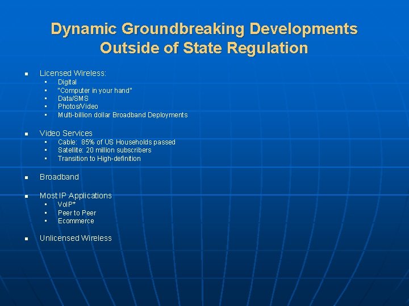
Task: Select the 'VoIP*' sub-bullet
Action: (x=67, y=205)
